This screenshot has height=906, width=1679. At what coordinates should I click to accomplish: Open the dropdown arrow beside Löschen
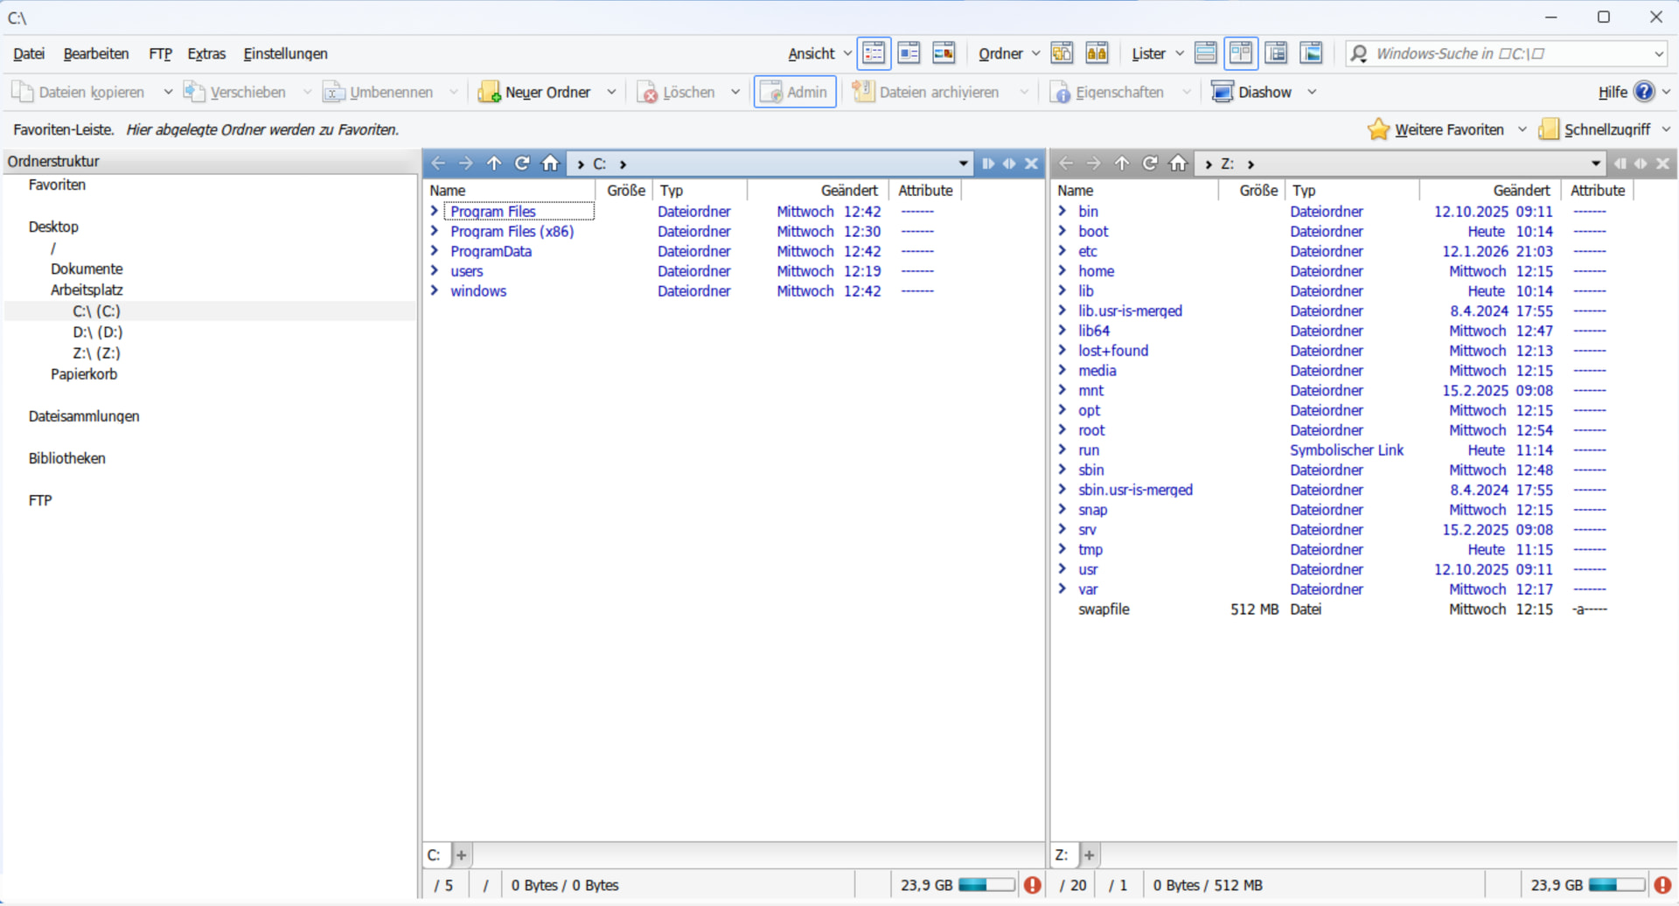735,92
